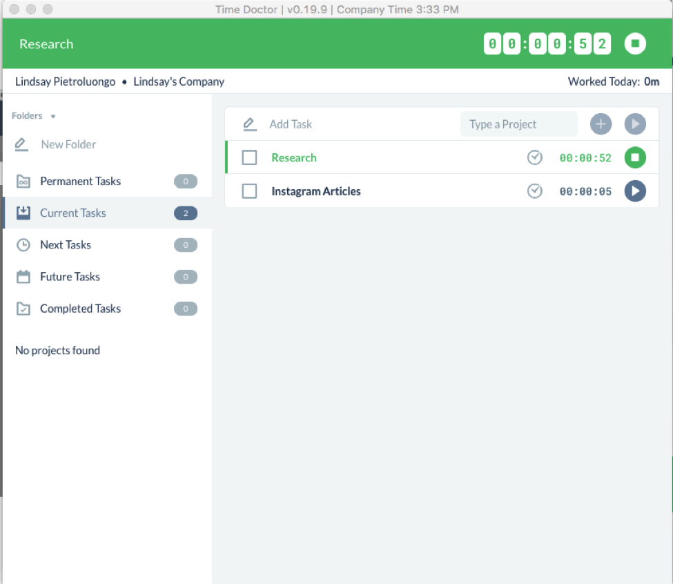Click the pencil icon next to Add Task
The image size is (673, 584).
coord(249,124)
